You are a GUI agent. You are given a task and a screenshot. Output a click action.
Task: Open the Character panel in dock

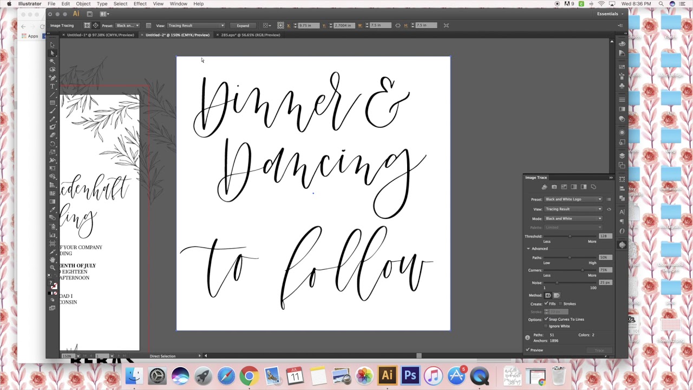pos(622,212)
